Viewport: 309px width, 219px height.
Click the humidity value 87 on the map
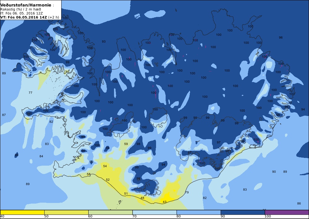(4, 115)
